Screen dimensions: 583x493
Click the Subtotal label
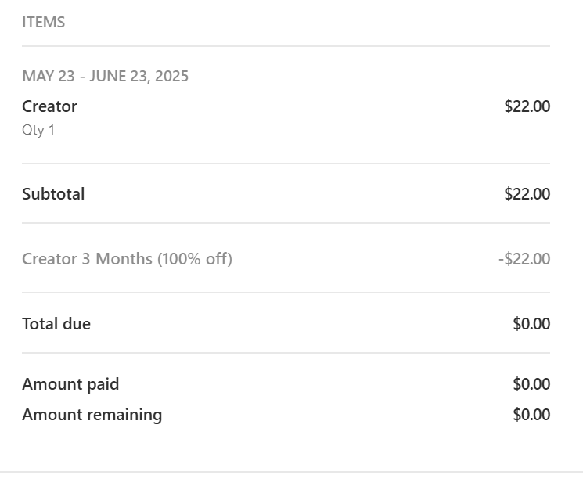tap(53, 194)
